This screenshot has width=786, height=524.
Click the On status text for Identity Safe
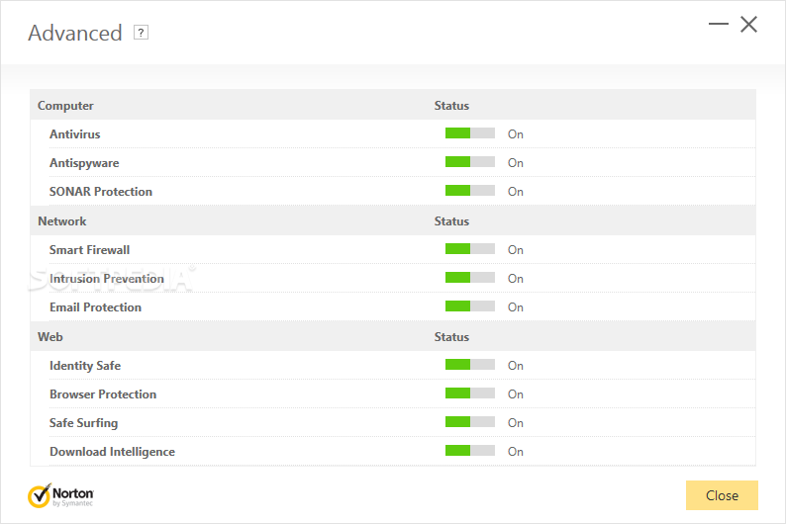pos(516,366)
